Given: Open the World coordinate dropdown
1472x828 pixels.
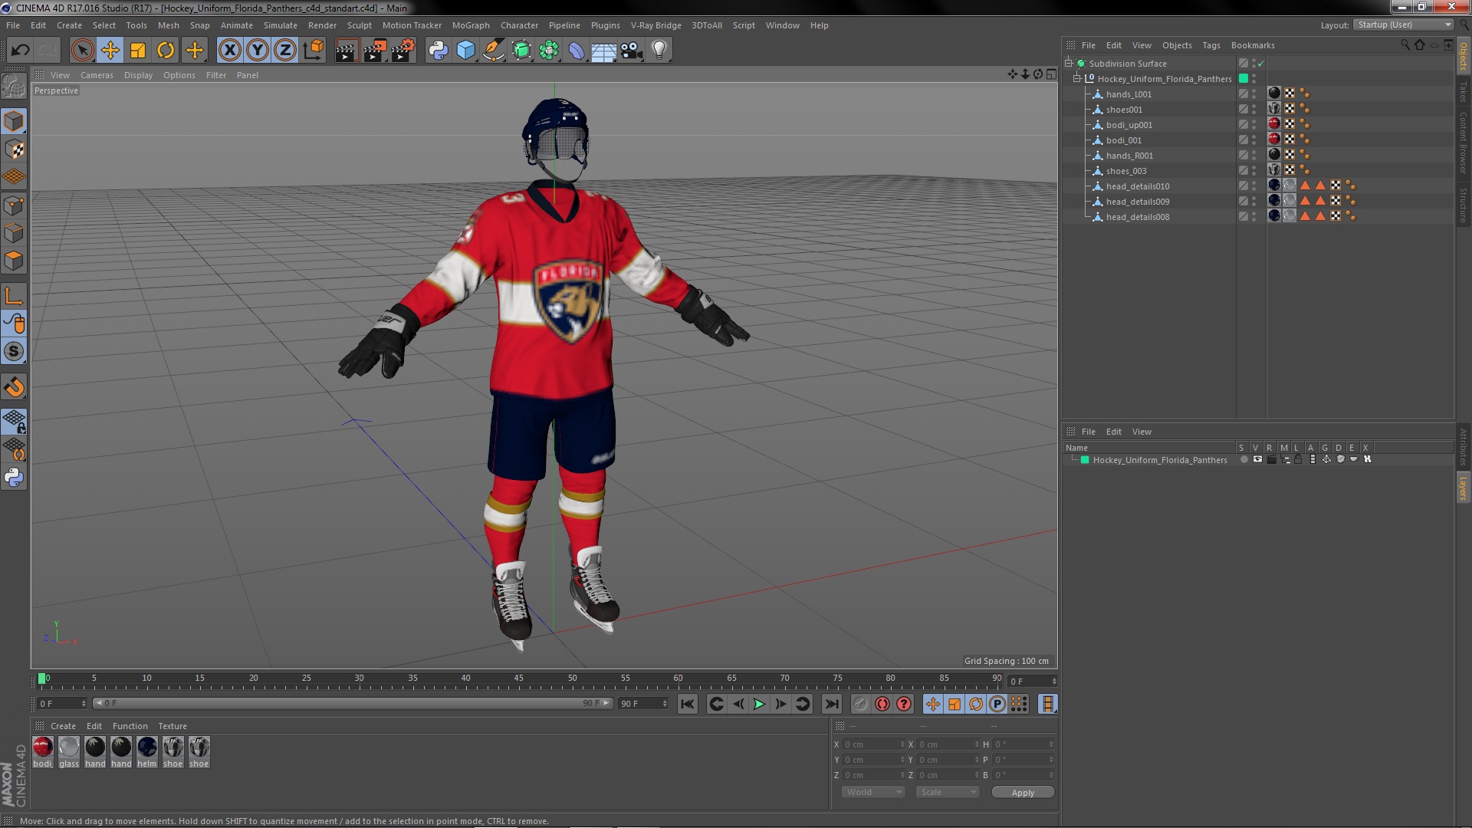Looking at the screenshot, I should (873, 792).
